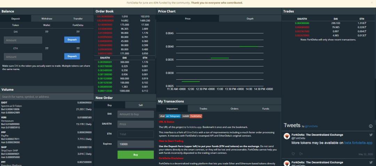Click the sell order with 96.305 DAI
Screen dimensions: 376x166
(x=125, y=29)
